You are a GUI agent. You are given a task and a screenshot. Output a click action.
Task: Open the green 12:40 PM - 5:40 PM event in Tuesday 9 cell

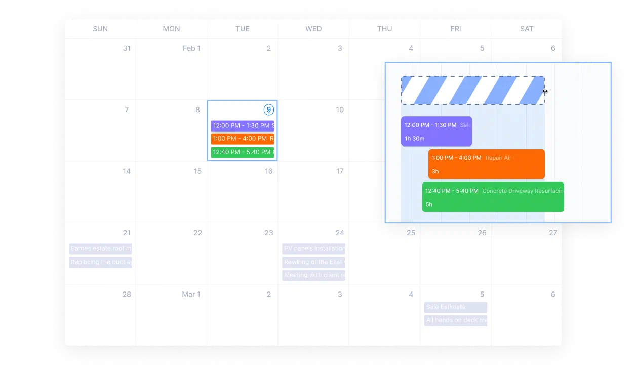[243, 152]
